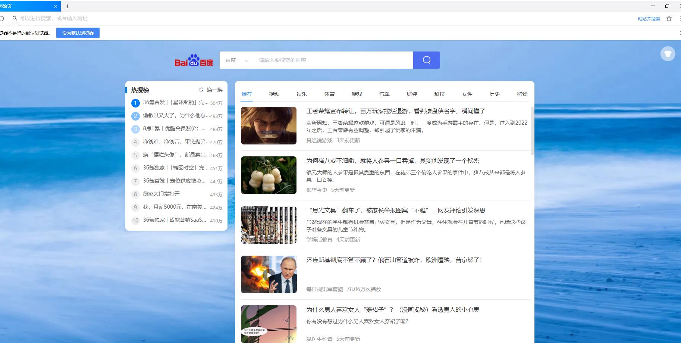This screenshot has width=681, height=343.
Task: Click the blue search button next to Baidu box
Action: [x=426, y=60]
